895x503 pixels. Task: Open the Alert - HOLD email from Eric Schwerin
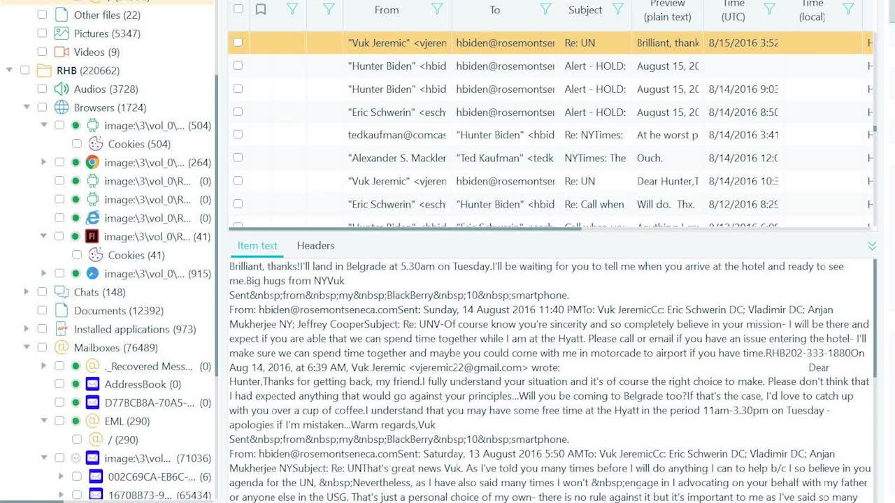click(551, 112)
